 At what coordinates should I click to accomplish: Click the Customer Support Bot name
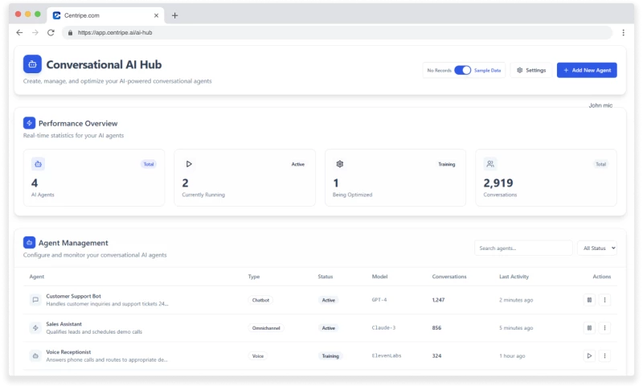73,296
